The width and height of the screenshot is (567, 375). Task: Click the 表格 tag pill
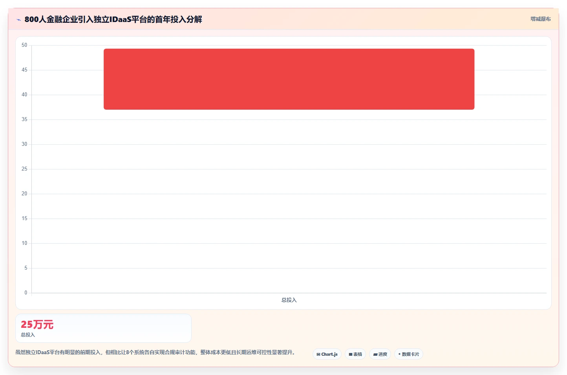pyautogui.click(x=355, y=354)
